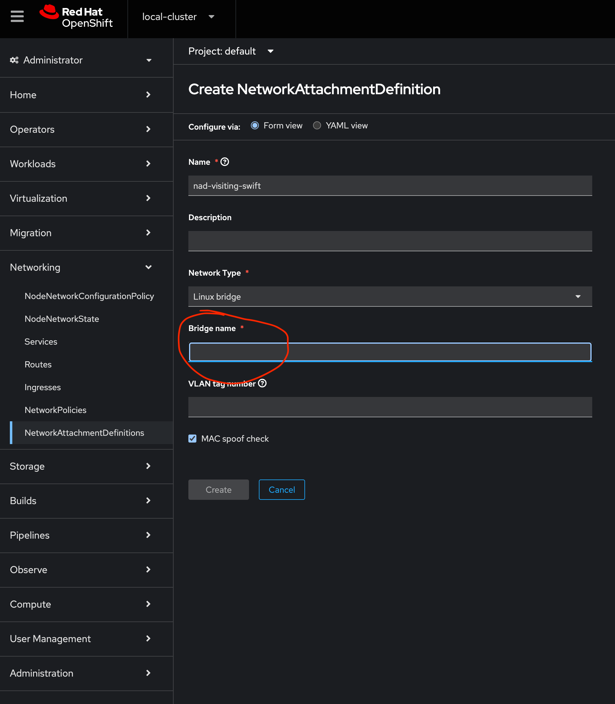This screenshot has width=615, height=704.
Task: Click the VLAN tag number help icon
Action: (262, 383)
